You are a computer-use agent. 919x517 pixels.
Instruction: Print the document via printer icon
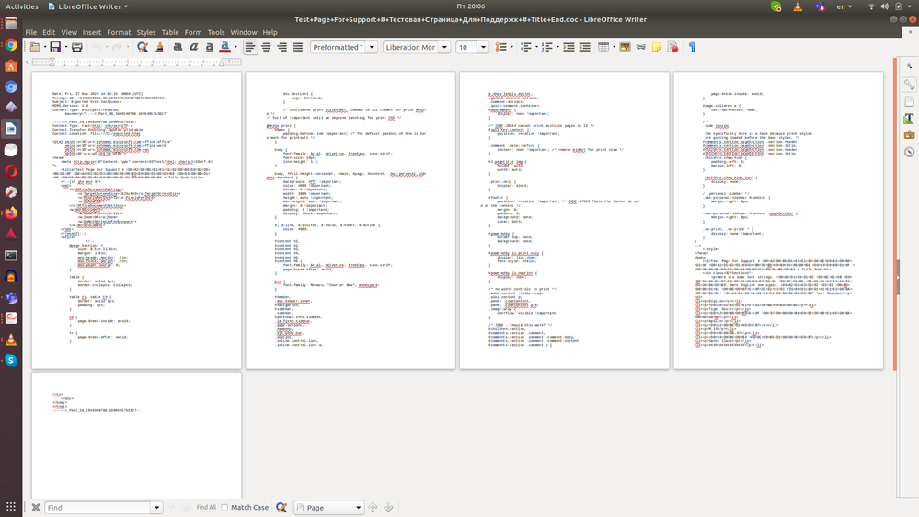coord(76,47)
